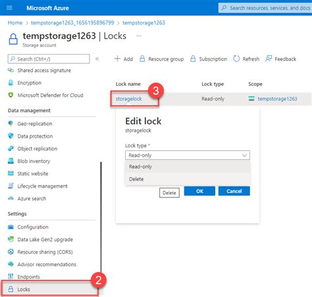Open Endpoints menu item

coord(28,277)
